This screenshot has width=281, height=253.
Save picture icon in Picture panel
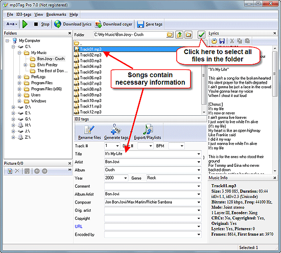[27, 171]
